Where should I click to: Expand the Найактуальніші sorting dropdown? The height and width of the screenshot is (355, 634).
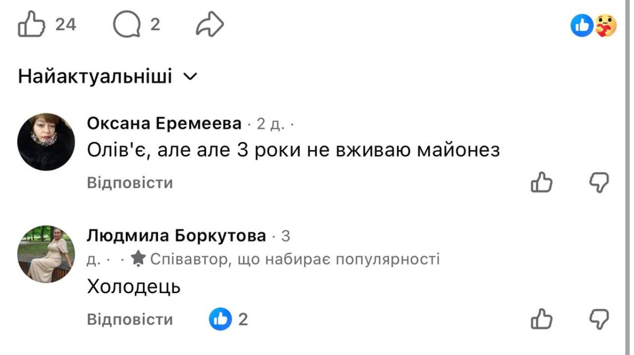click(x=95, y=77)
